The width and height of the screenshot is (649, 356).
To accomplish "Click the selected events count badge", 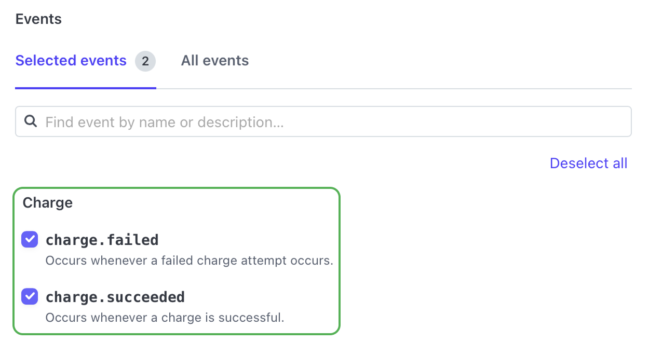I will [x=145, y=61].
